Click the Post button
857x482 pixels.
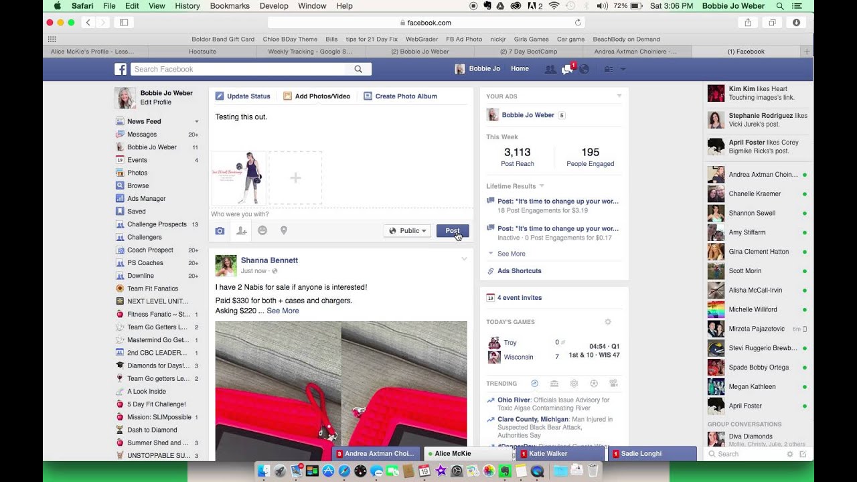453,230
